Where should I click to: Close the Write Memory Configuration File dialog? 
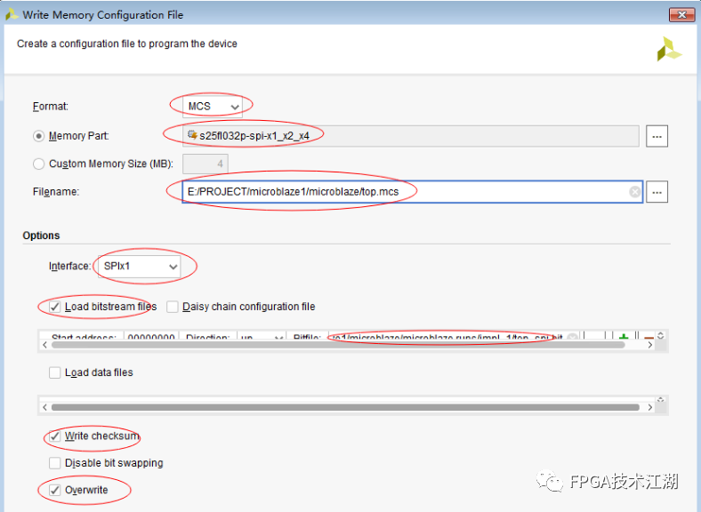(681, 15)
